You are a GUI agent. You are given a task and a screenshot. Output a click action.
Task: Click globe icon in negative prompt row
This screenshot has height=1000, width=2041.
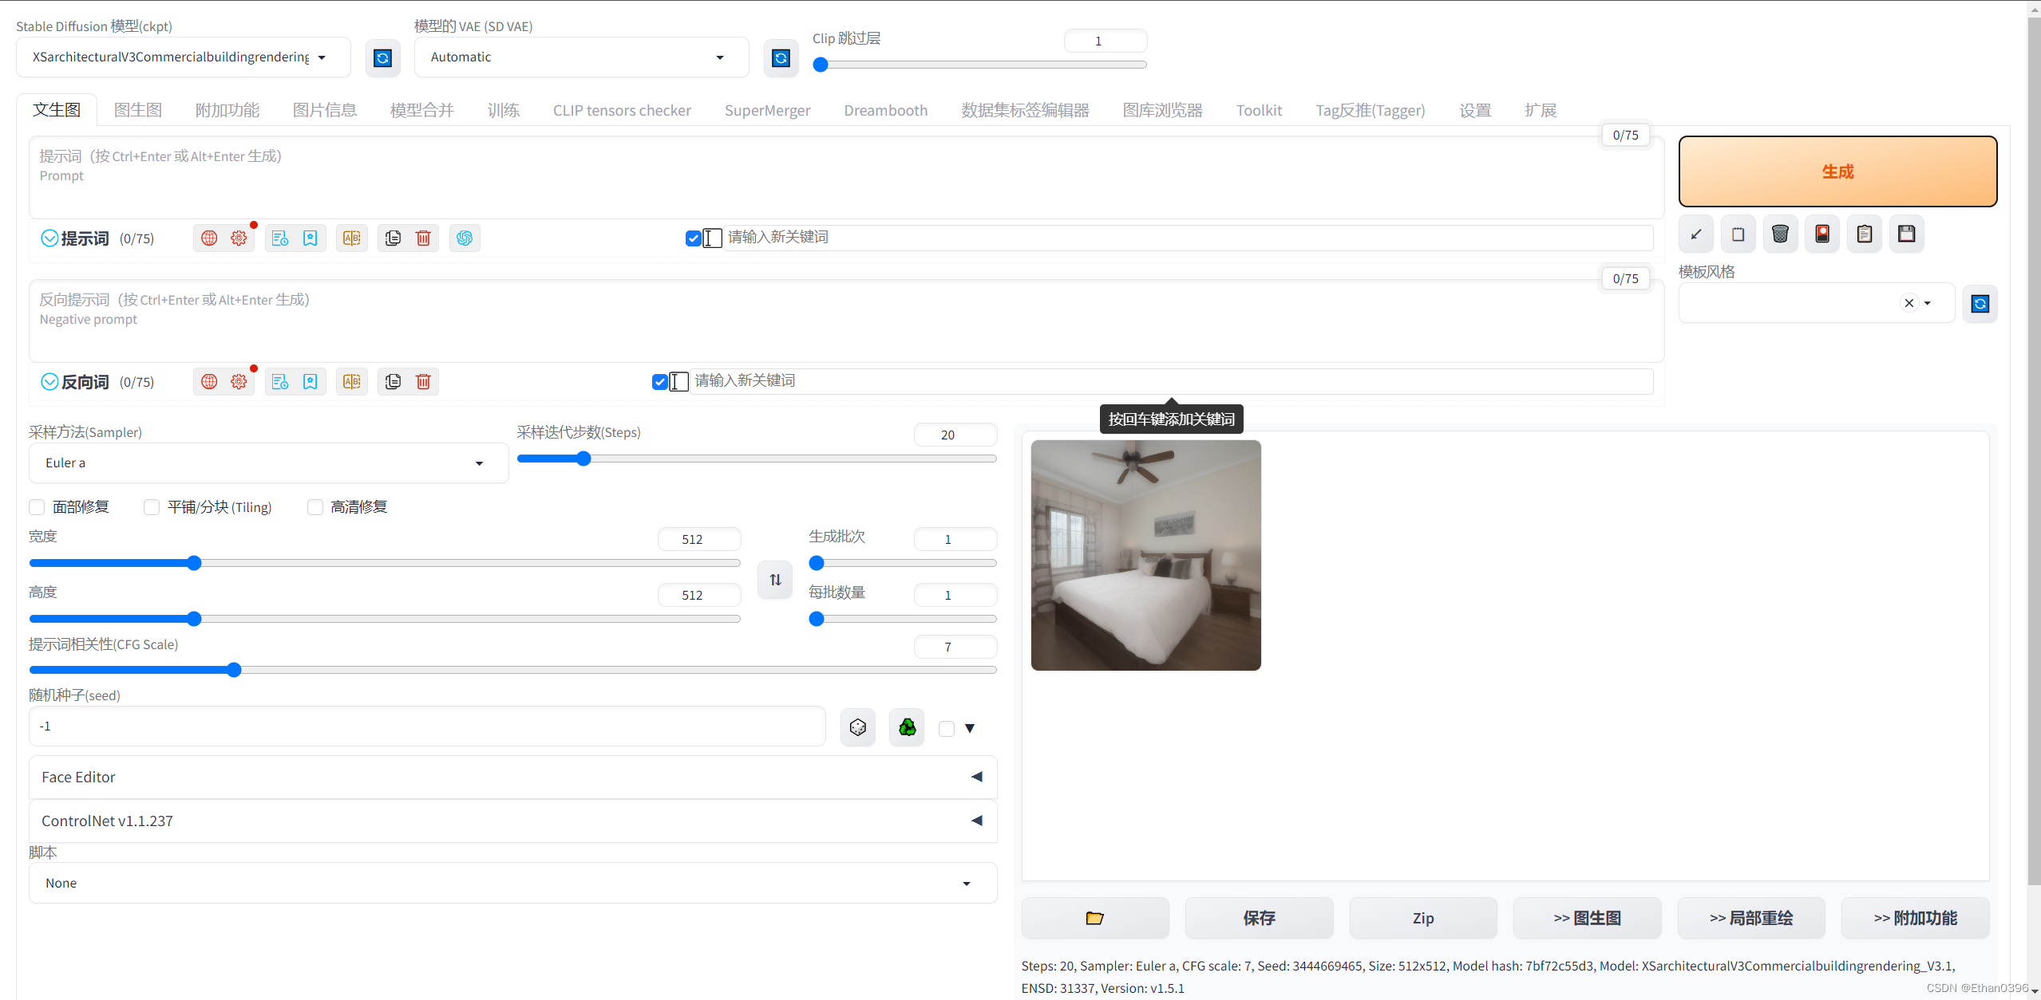[209, 381]
